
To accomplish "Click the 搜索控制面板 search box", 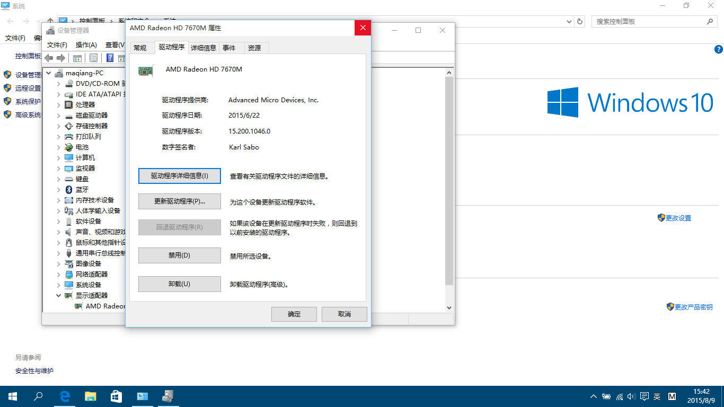I will point(655,22).
